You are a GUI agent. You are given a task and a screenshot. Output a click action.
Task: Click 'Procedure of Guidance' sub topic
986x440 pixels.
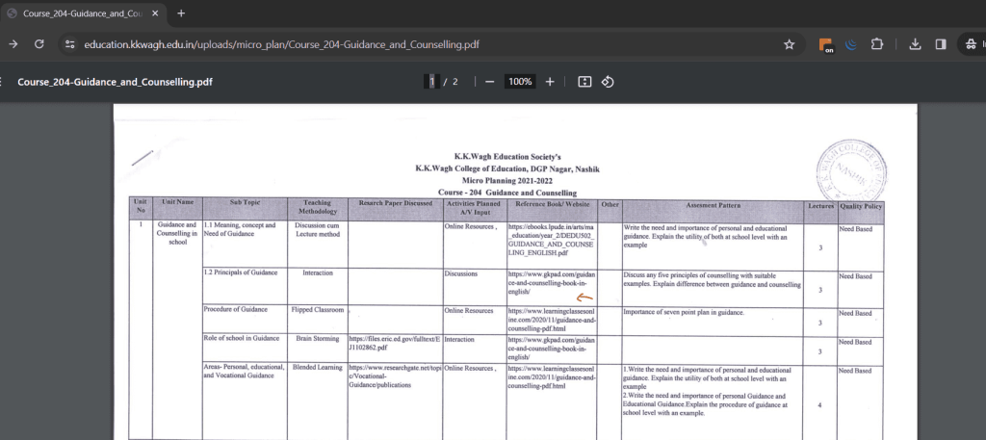tap(236, 309)
